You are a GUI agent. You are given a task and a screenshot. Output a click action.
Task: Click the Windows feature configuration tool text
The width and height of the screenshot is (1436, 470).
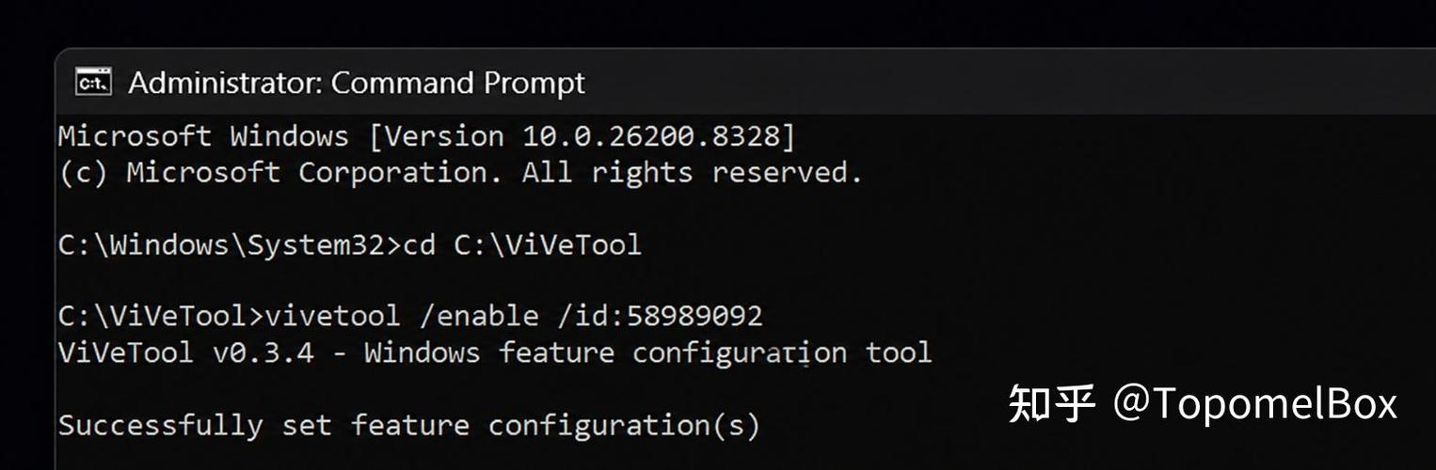pos(648,353)
